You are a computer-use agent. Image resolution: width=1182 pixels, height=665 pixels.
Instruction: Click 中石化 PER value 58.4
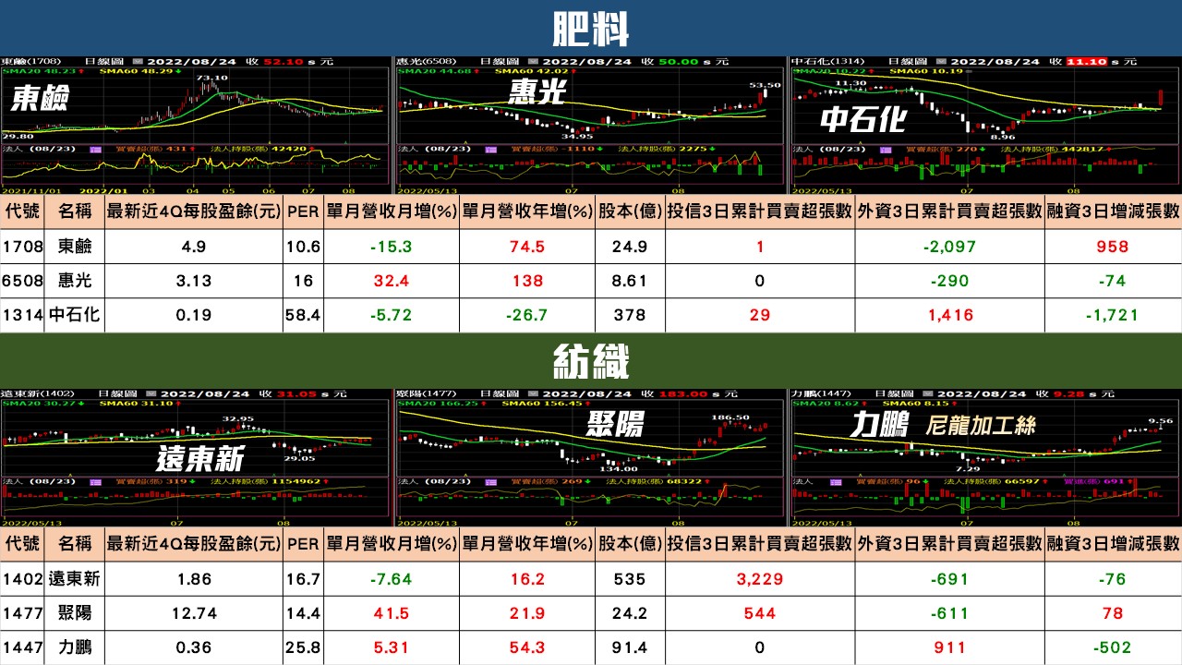(303, 315)
